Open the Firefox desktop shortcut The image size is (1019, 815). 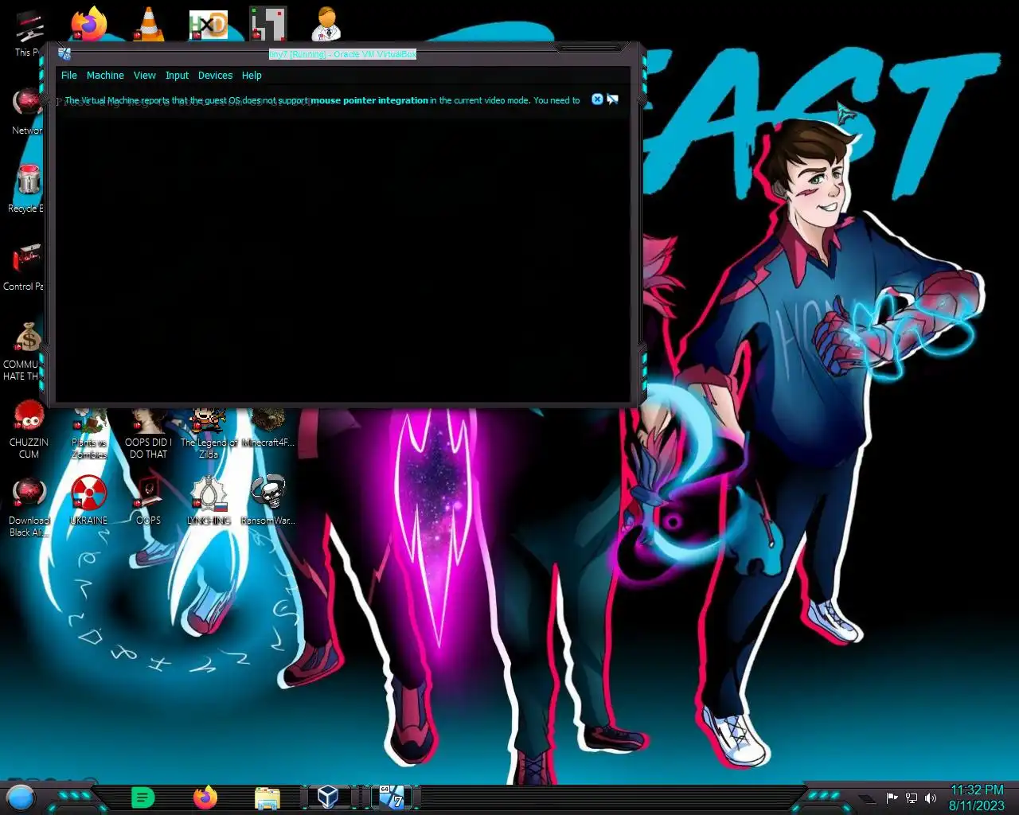(88, 24)
